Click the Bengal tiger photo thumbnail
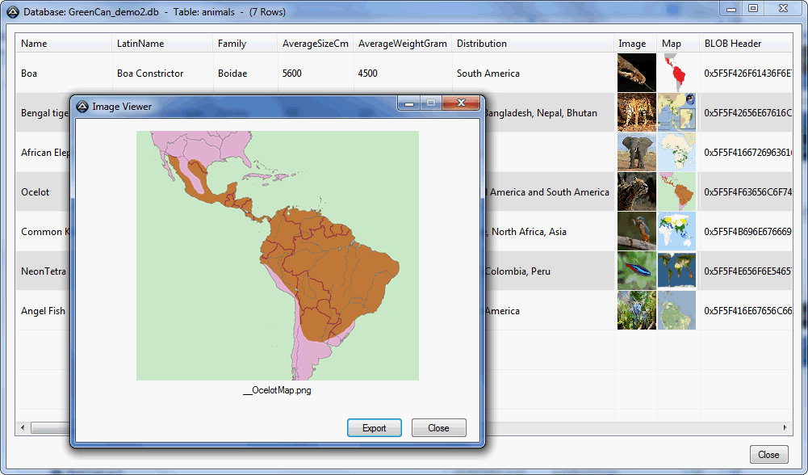This screenshot has width=808, height=475. point(636,112)
